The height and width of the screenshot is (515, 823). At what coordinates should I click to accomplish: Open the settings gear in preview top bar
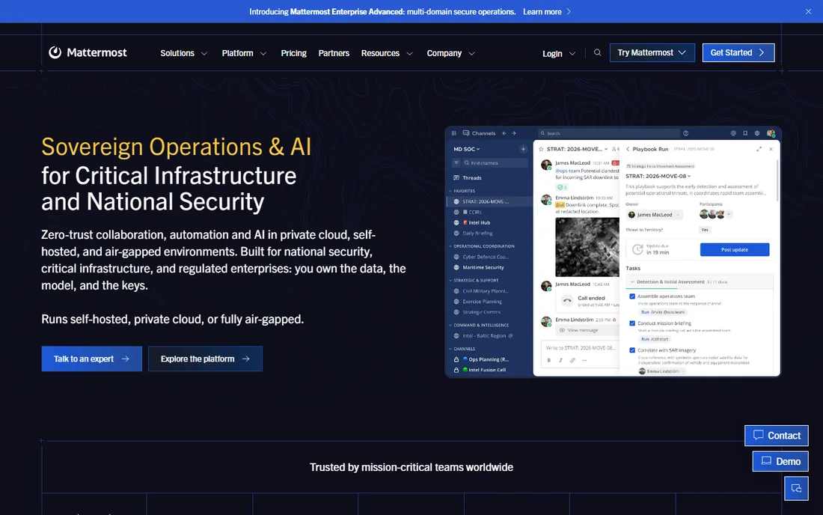pos(757,133)
